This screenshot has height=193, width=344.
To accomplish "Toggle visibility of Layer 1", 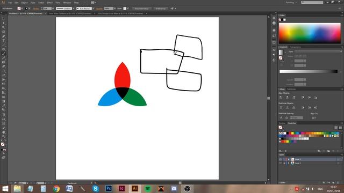I will [x=281, y=163].
